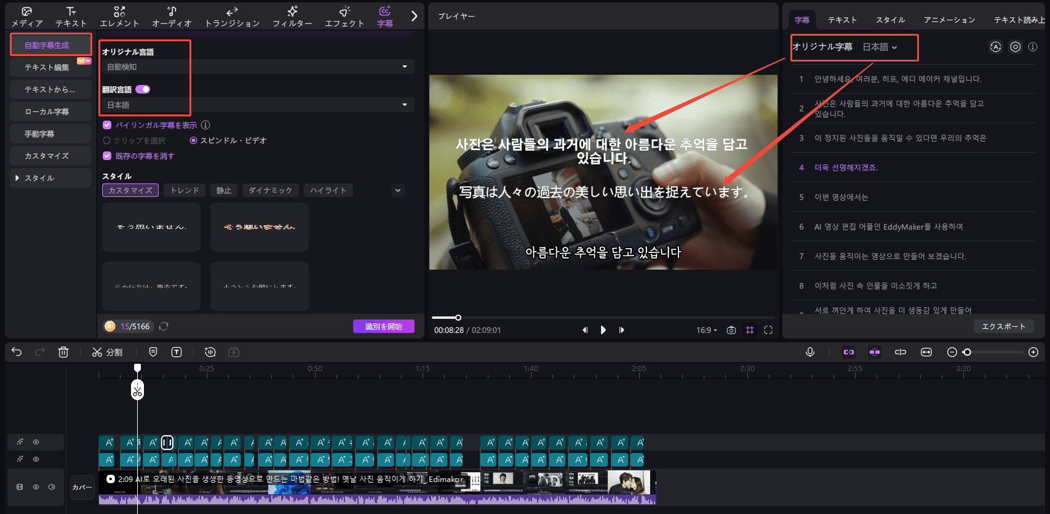Hide the video track eye icon
The width and height of the screenshot is (1050, 514).
(36, 487)
